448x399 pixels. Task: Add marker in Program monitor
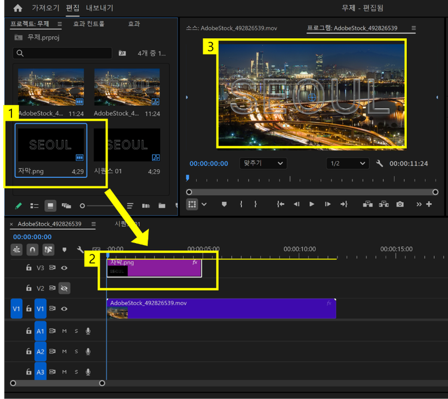click(x=225, y=204)
